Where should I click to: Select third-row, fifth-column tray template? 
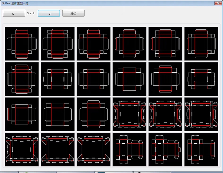click(165, 114)
